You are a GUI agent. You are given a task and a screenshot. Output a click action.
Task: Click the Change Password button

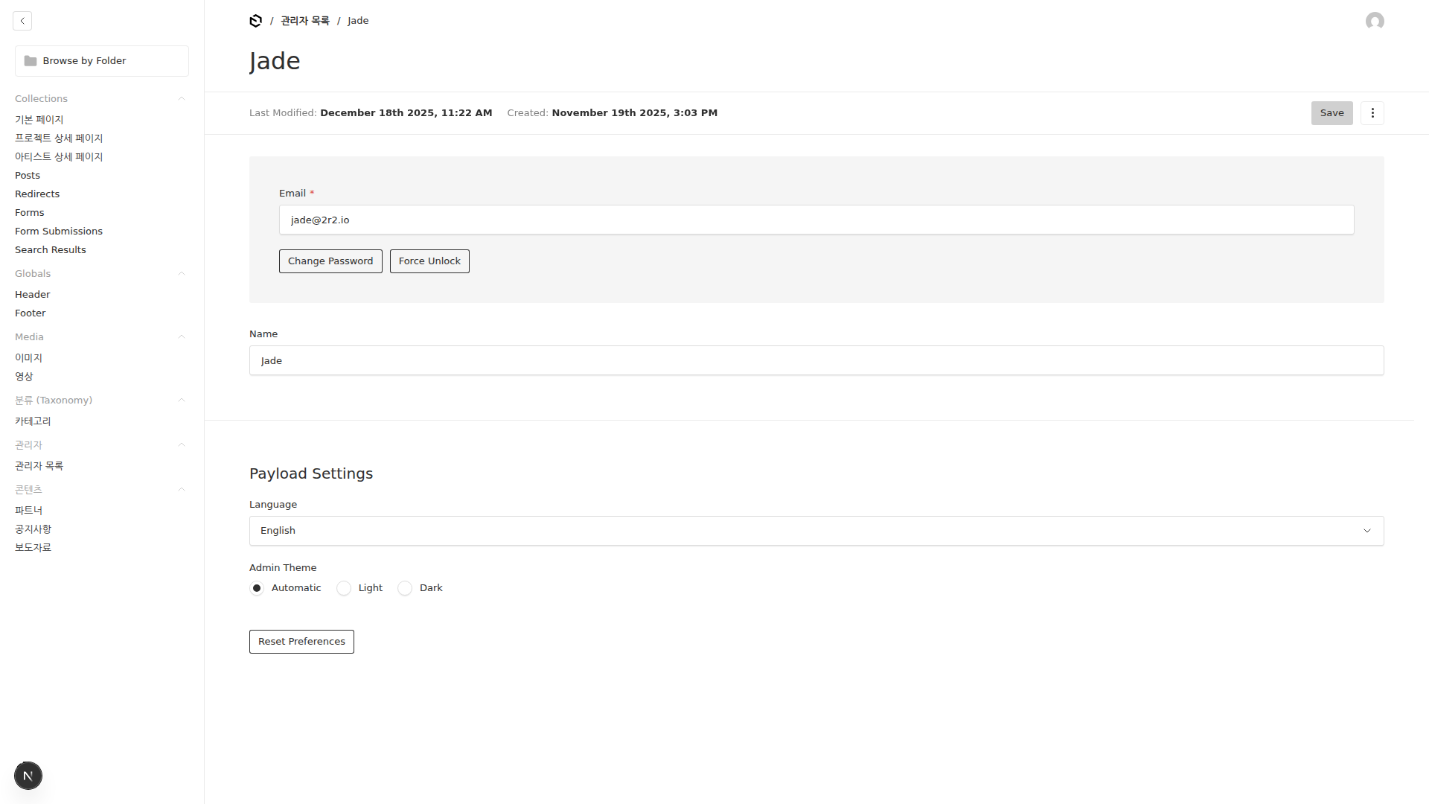pyautogui.click(x=330, y=261)
